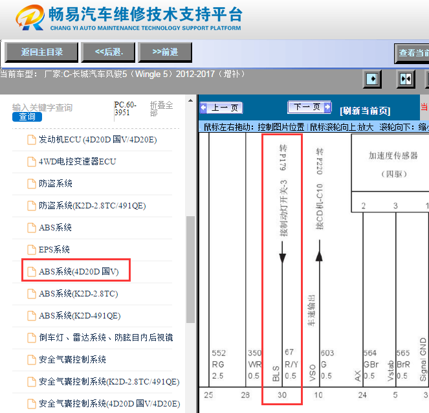Click the VSO pin label

[312, 373]
